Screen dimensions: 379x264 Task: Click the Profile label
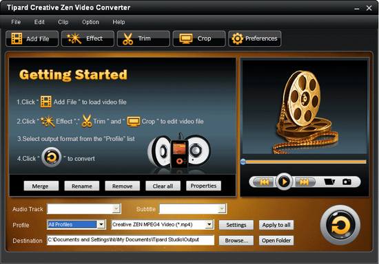(21, 225)
